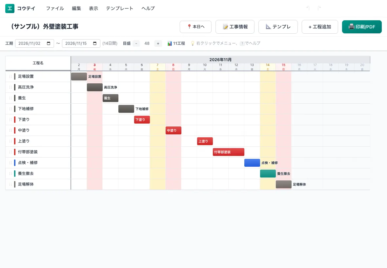Select the 下地補修 gantt bar
The image size is (387, 268).
126,109
